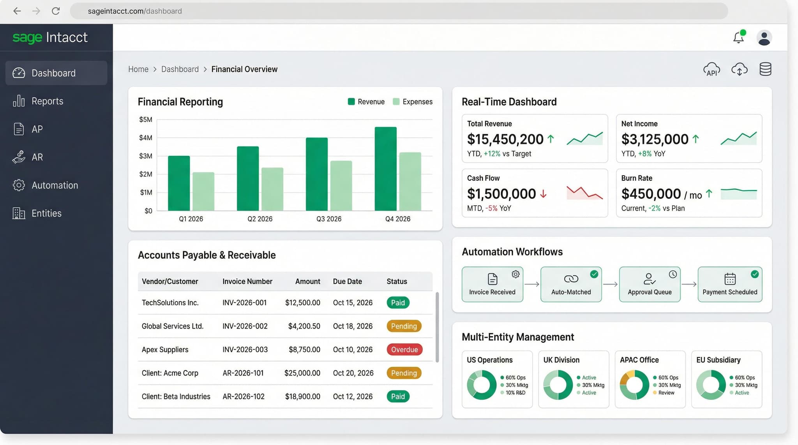The width and height of the screenshot is (798, 445).
Task: Click the cloud export icon
Action: [739, 69]
